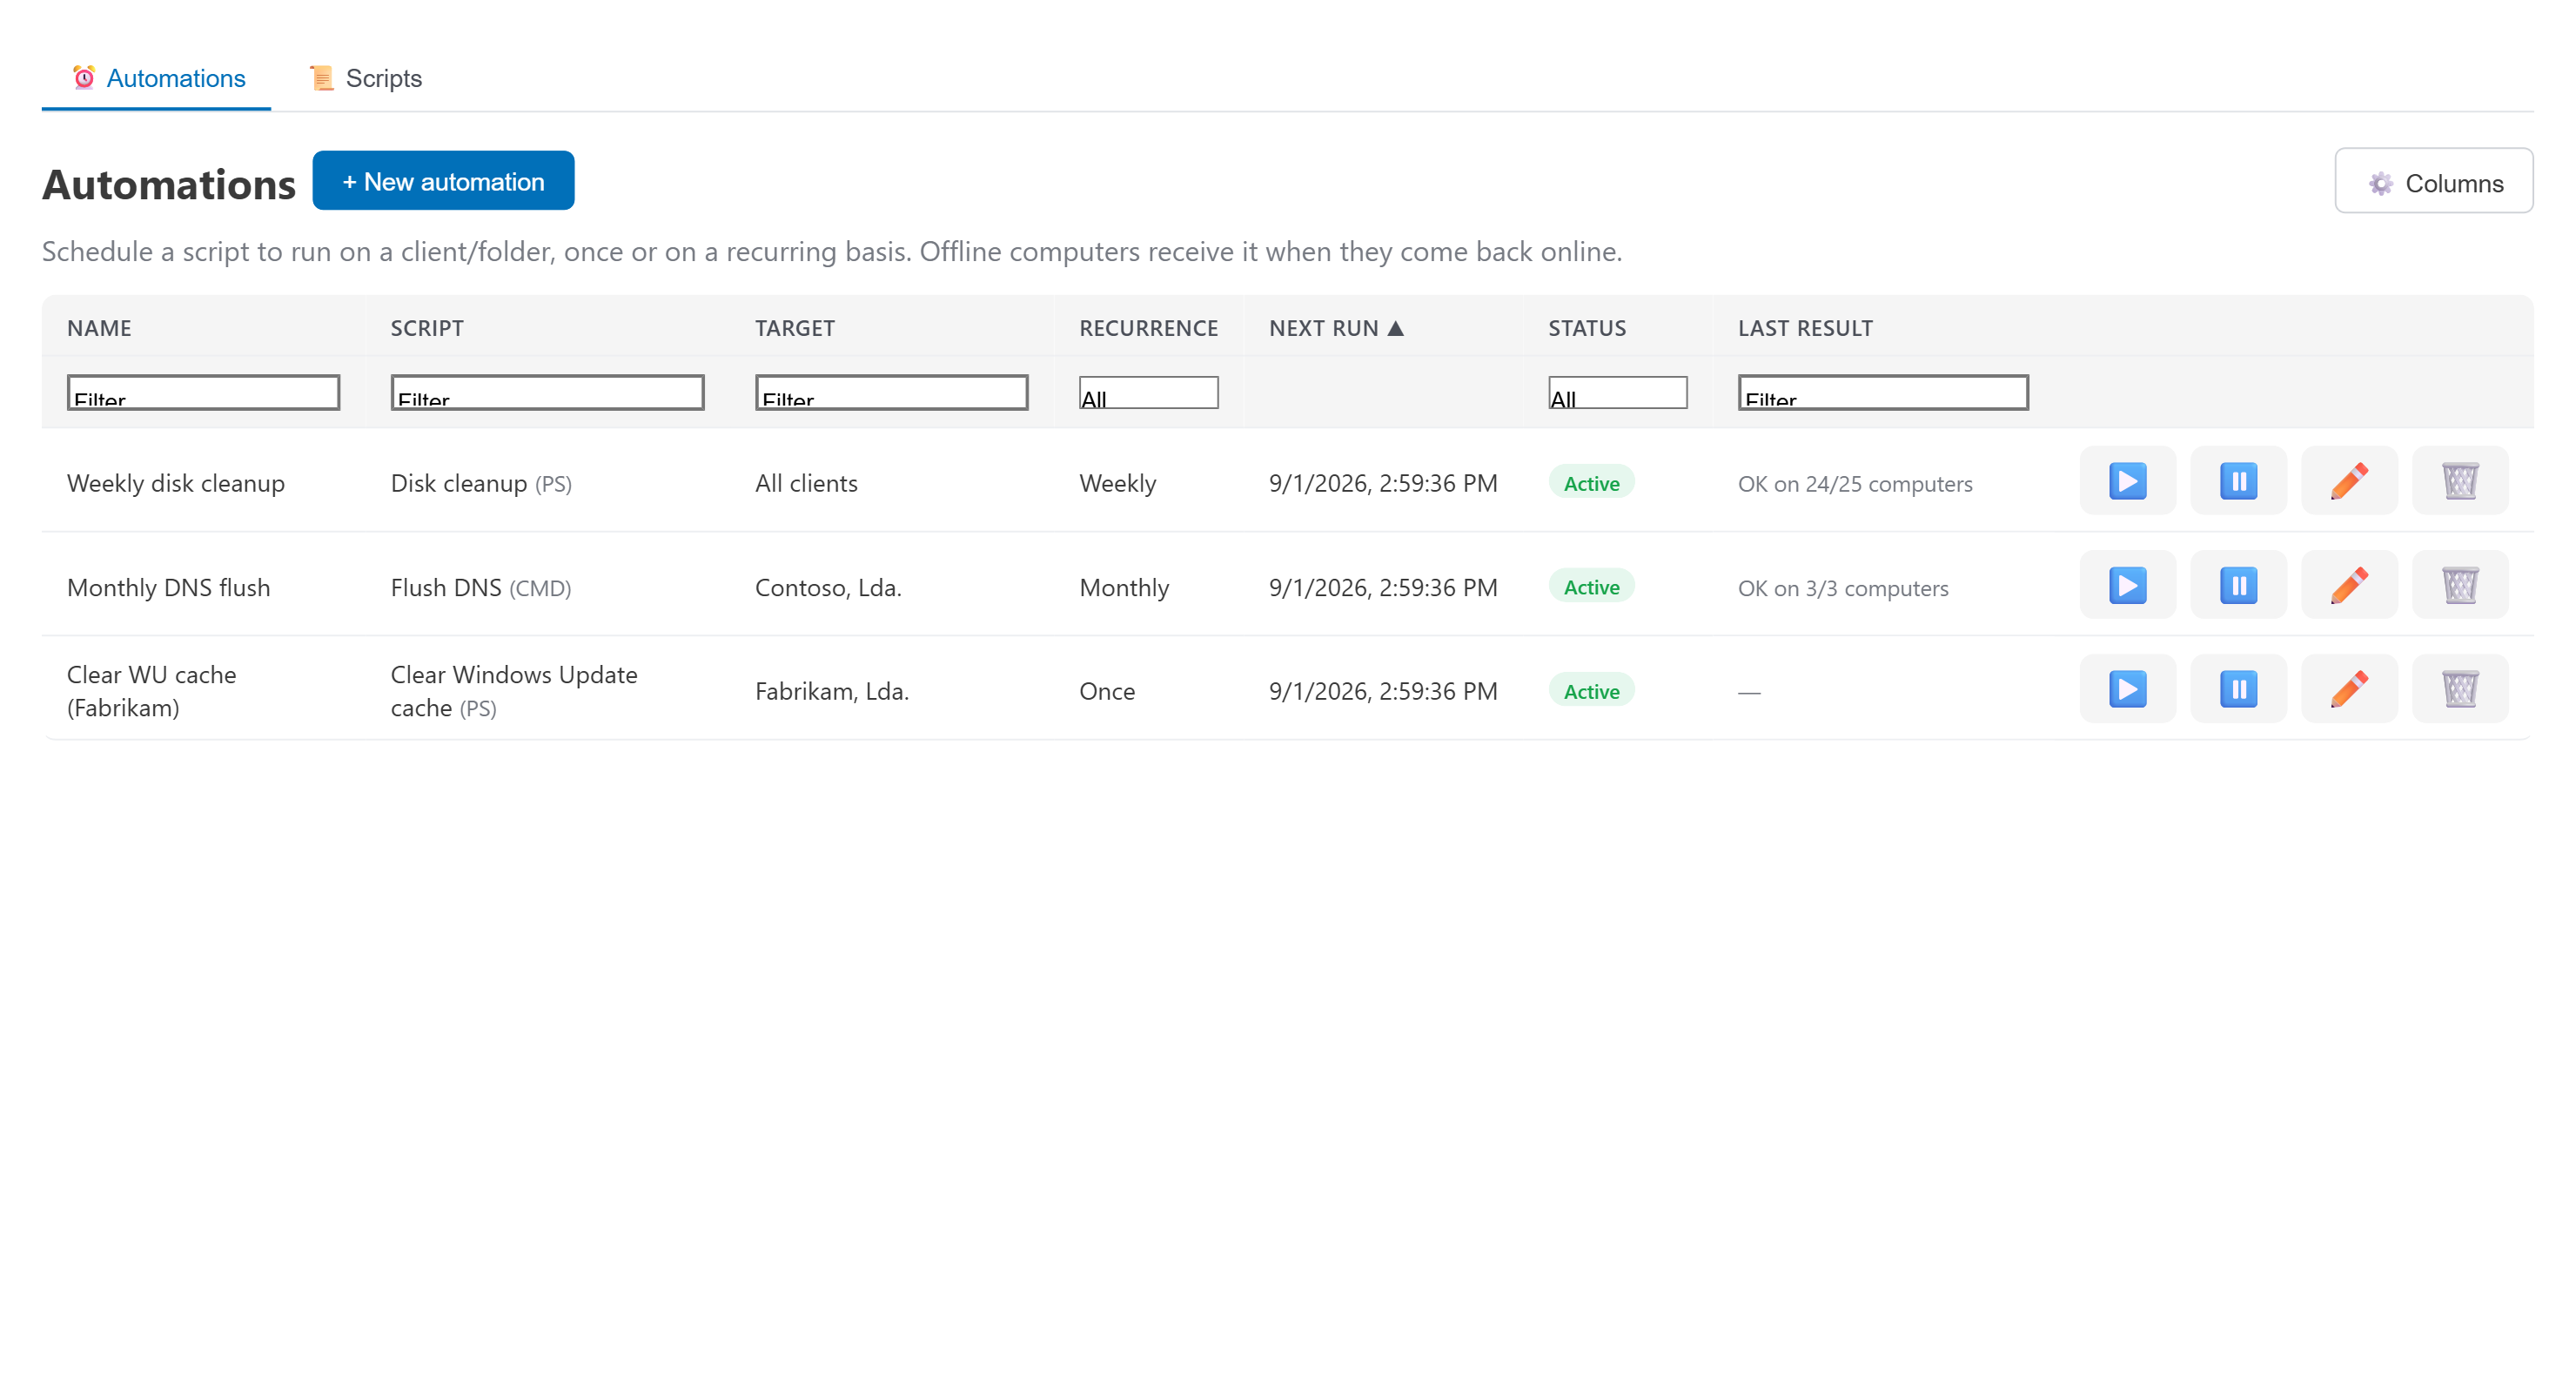The width and height of the screenshot is (2576, 1396).
Task: Delete the Clear WU cache automation
Action: coord(2460,689)
